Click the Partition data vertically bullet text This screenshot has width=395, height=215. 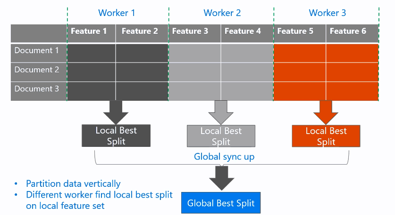[73, 184]
